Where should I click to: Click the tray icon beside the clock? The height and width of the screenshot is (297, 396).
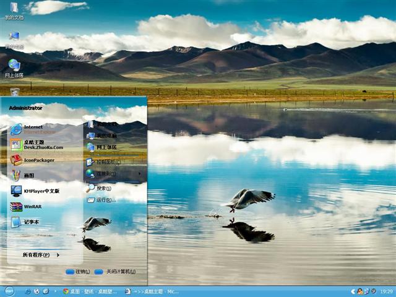tap(372, 291)
